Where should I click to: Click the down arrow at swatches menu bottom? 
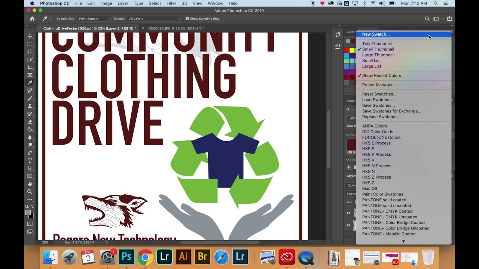click(x=403, y=241)
